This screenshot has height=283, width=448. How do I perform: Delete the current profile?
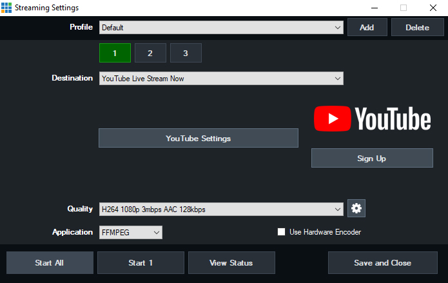click(x=417, y=28)
